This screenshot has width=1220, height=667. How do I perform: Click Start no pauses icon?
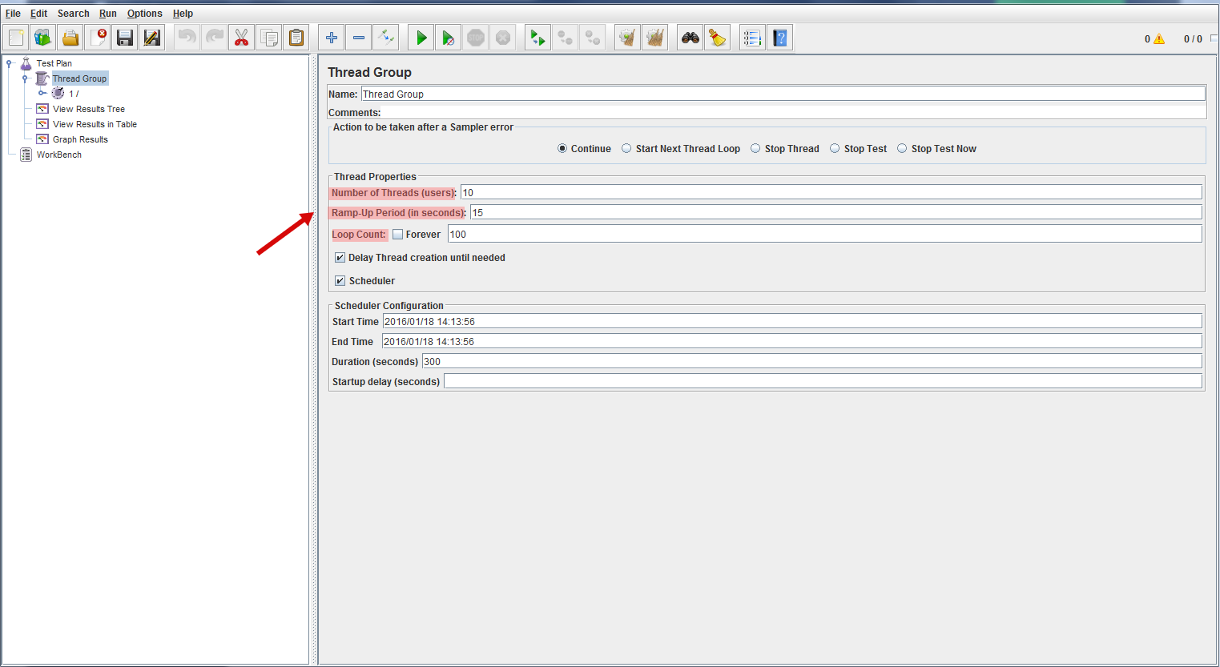pyautogui.click(x=449, y=38)
